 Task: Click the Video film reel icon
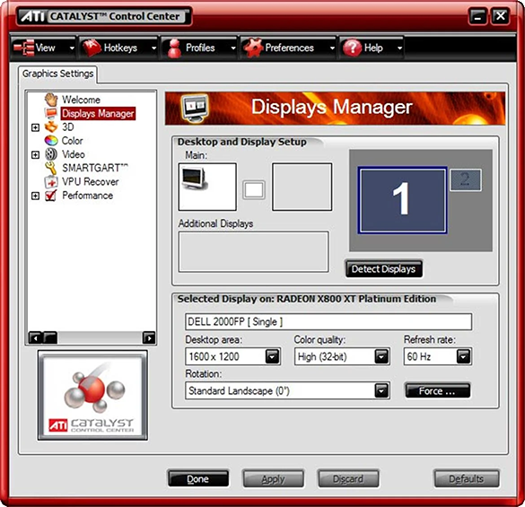[51, 154]
